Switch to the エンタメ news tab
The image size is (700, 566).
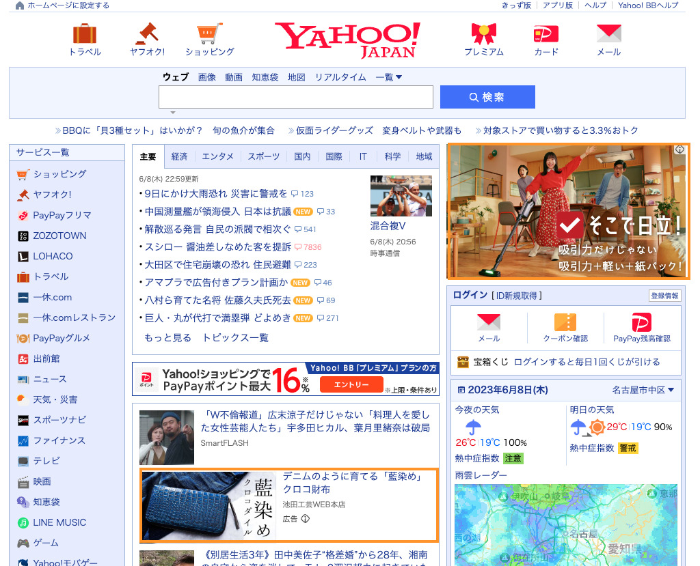tap(218, 156)
